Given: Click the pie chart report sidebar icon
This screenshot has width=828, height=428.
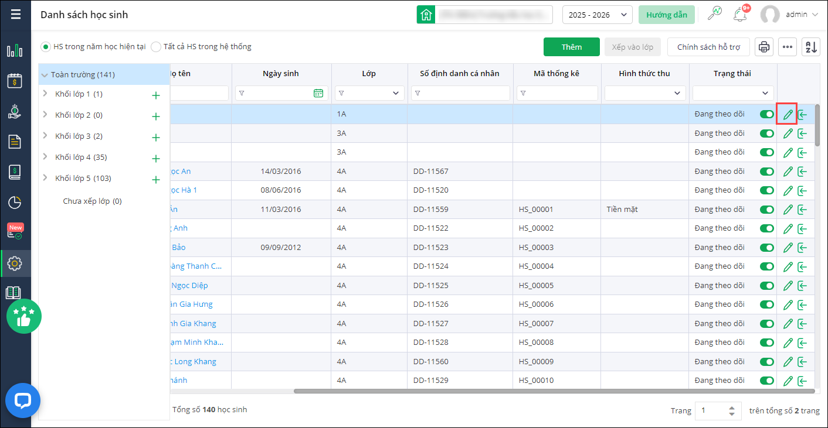Looking at the screenshot, I should pos(15,203).
